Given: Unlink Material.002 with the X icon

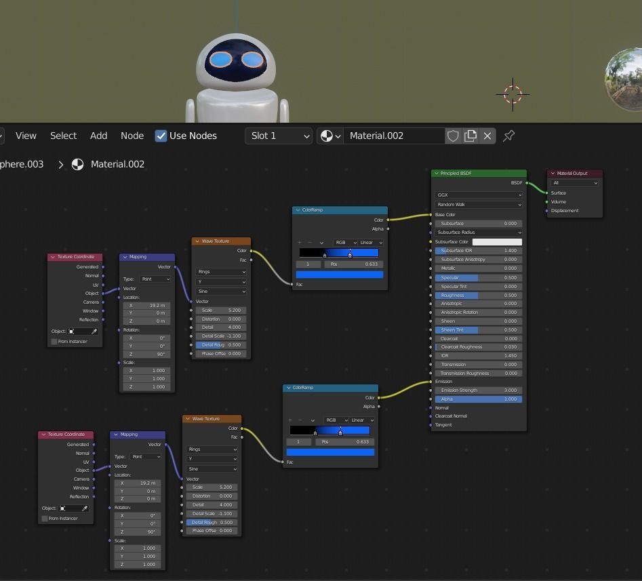Looking at the screenshot, I should [x=487, y=136].
